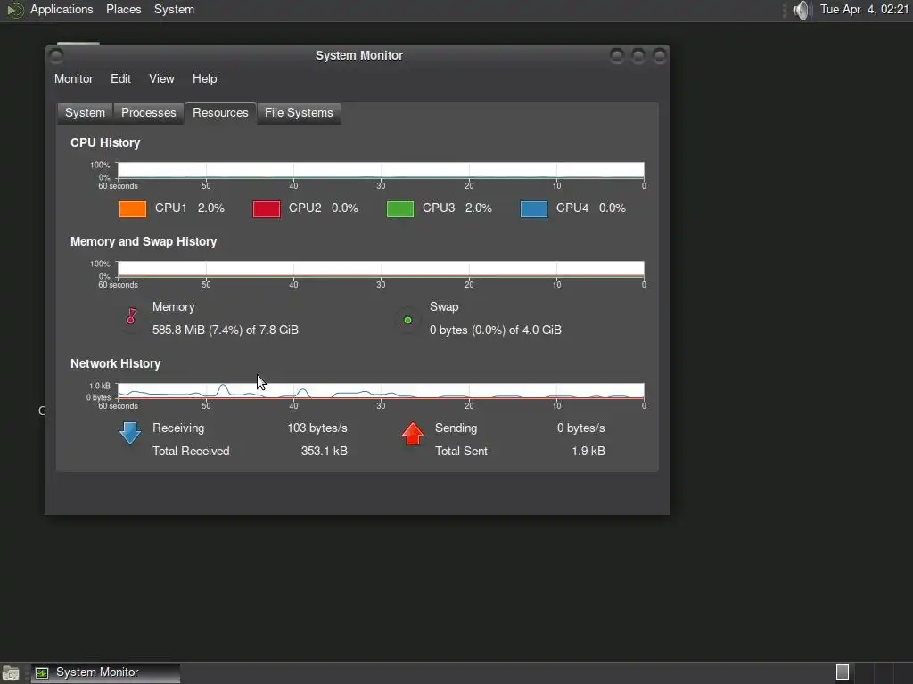Click the Memory and Swap History graph
Viewport: 913px width, 684px height.
coord(381,269)
